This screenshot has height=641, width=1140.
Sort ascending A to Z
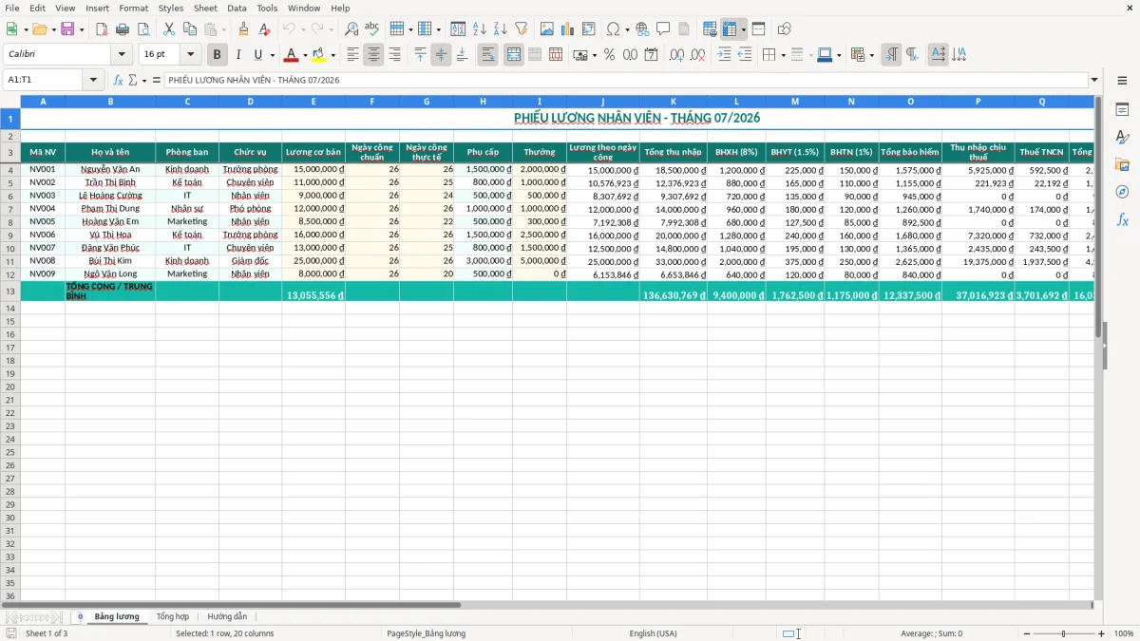[480, 29]
